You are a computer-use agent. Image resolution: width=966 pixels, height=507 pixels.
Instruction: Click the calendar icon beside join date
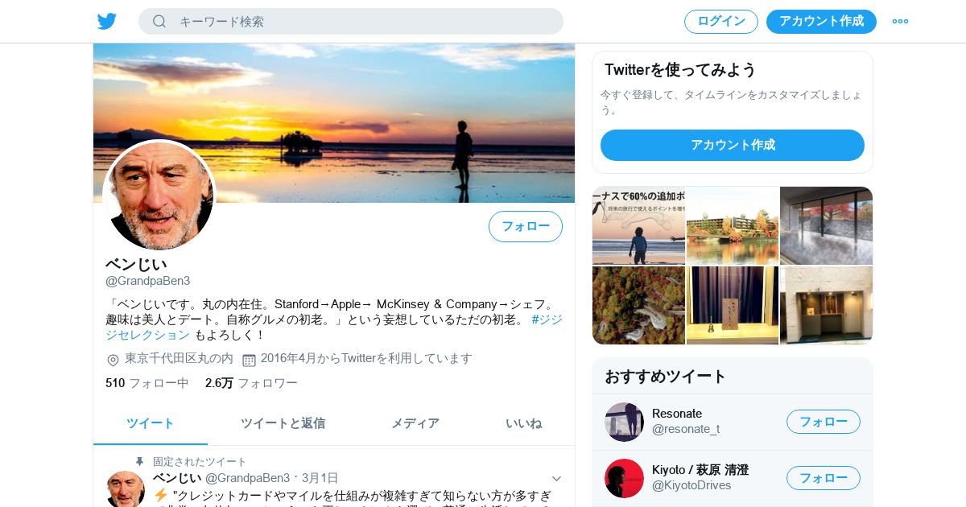[249, 360]
